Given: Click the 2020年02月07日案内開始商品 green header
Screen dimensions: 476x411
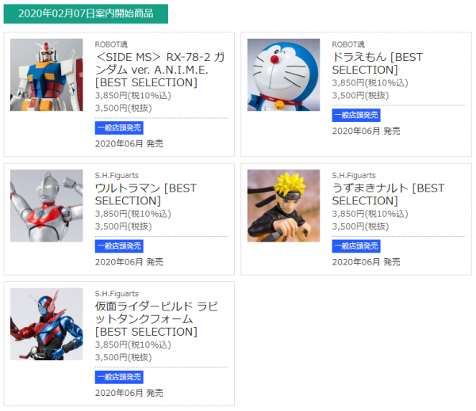Looking at the screenshot, I should click(x=86, y=13).
